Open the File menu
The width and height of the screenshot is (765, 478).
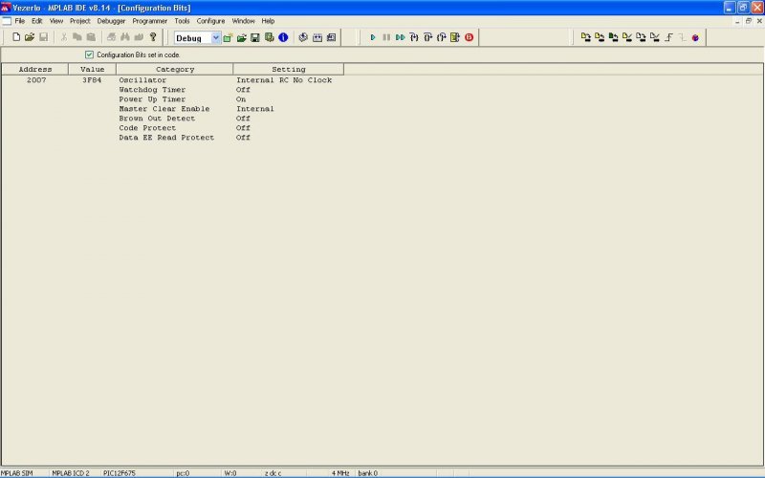click(x=19, y=21)
